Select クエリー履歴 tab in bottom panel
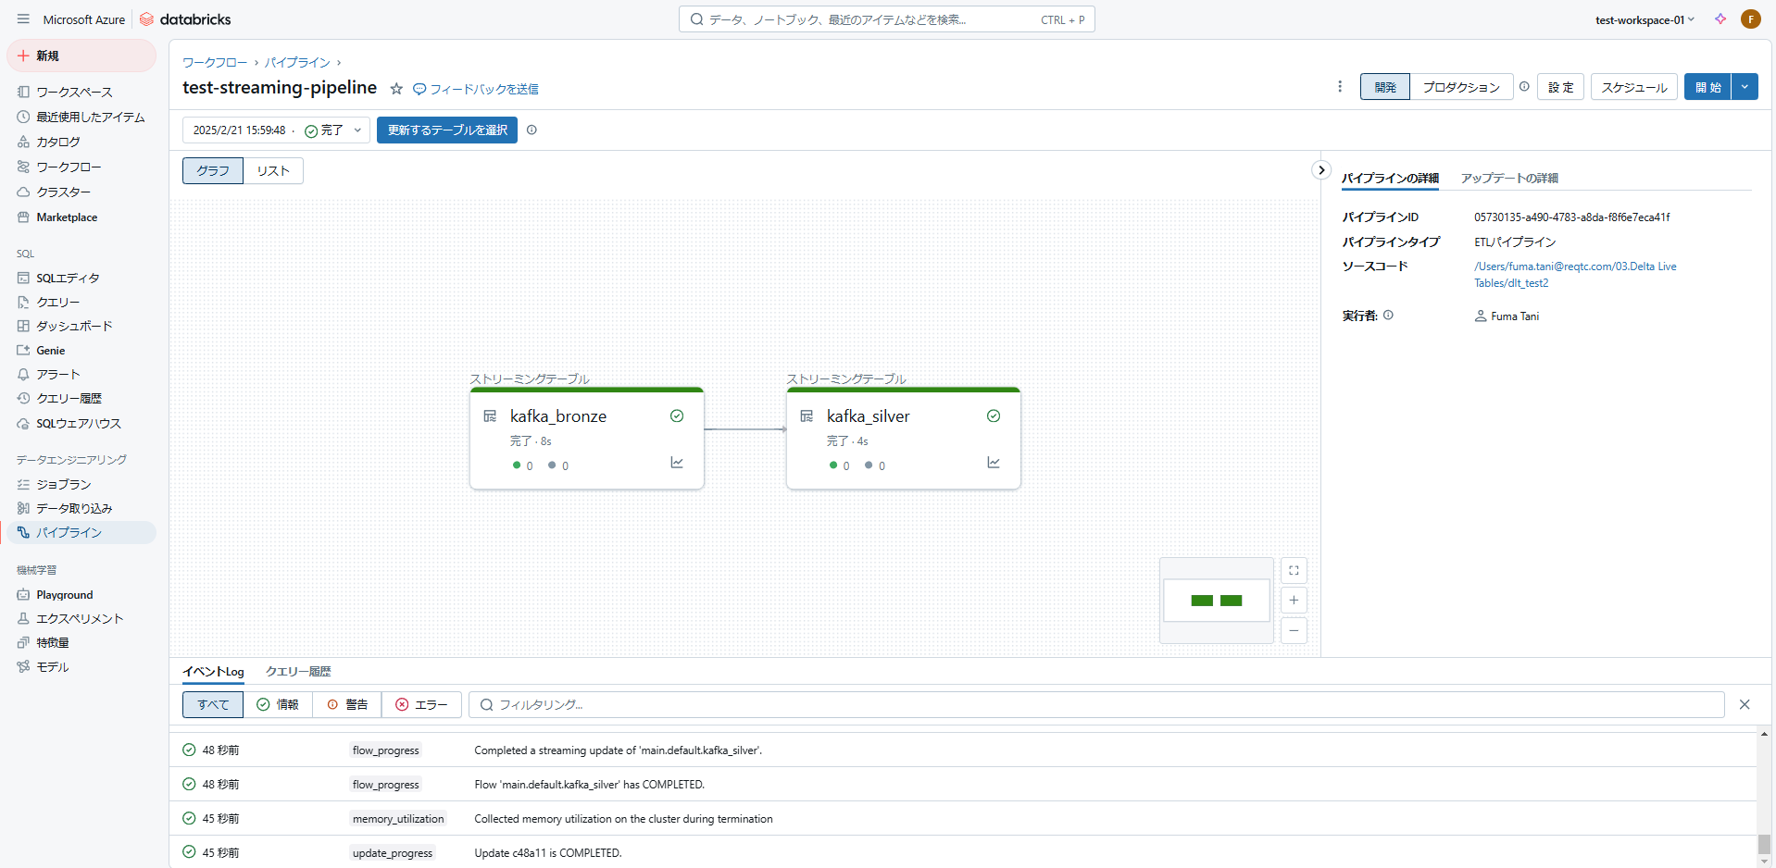The image size is (1776, 868). click(298, 671)
